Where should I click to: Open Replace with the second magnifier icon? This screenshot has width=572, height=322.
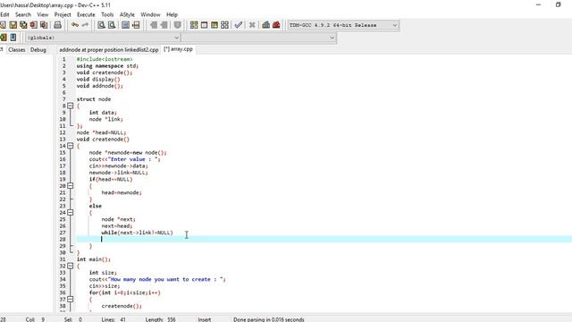tap(112, 25)
